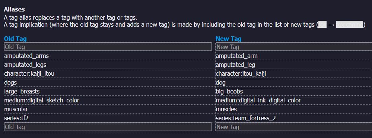This screenshot has width=372, height=138.
Task: Sort by the New Tag column header
Action: point(229,39)
